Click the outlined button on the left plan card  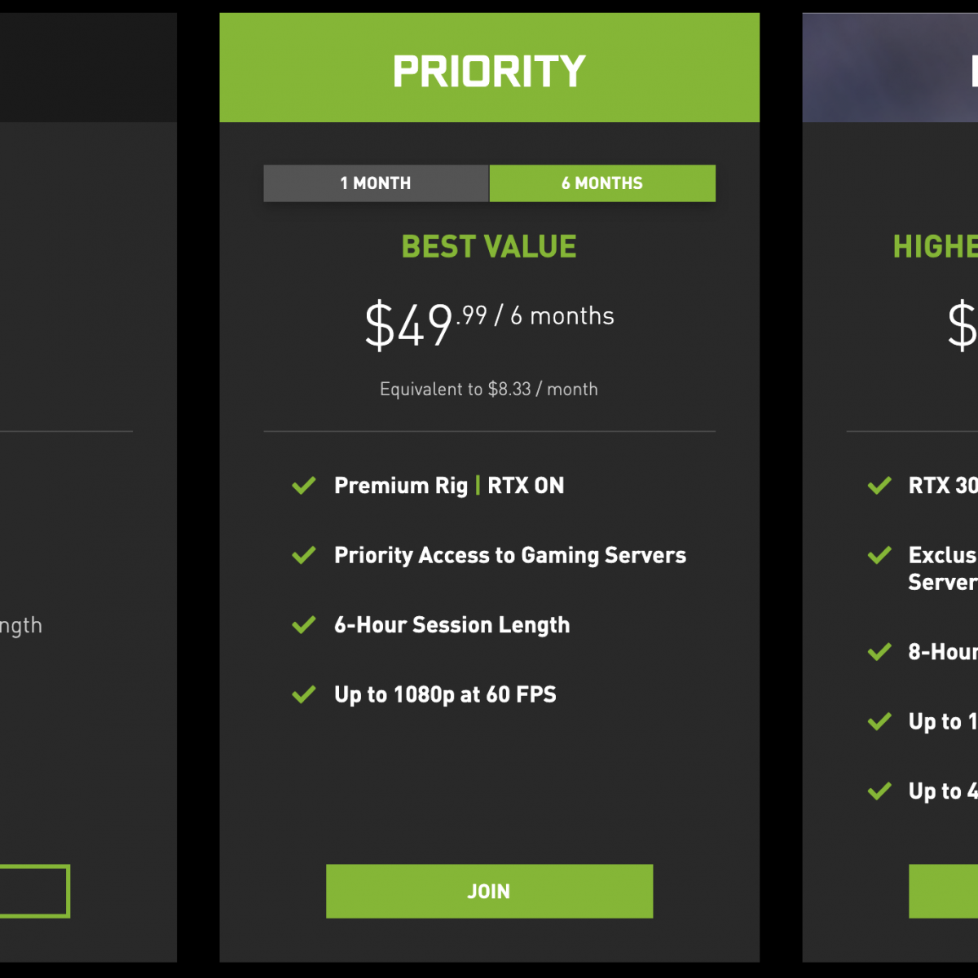pyautogui.click(x=34, y=891)
